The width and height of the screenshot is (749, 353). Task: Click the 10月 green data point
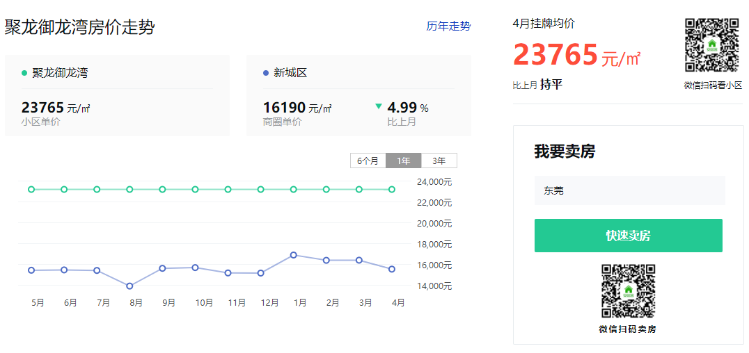(x=196, y=190)
